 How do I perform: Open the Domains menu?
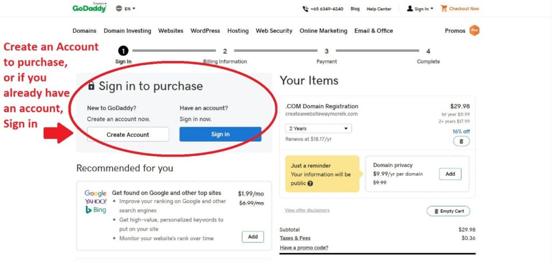(x=85, y=31)
